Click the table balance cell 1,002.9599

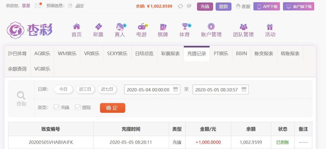[x=251, y=142]
